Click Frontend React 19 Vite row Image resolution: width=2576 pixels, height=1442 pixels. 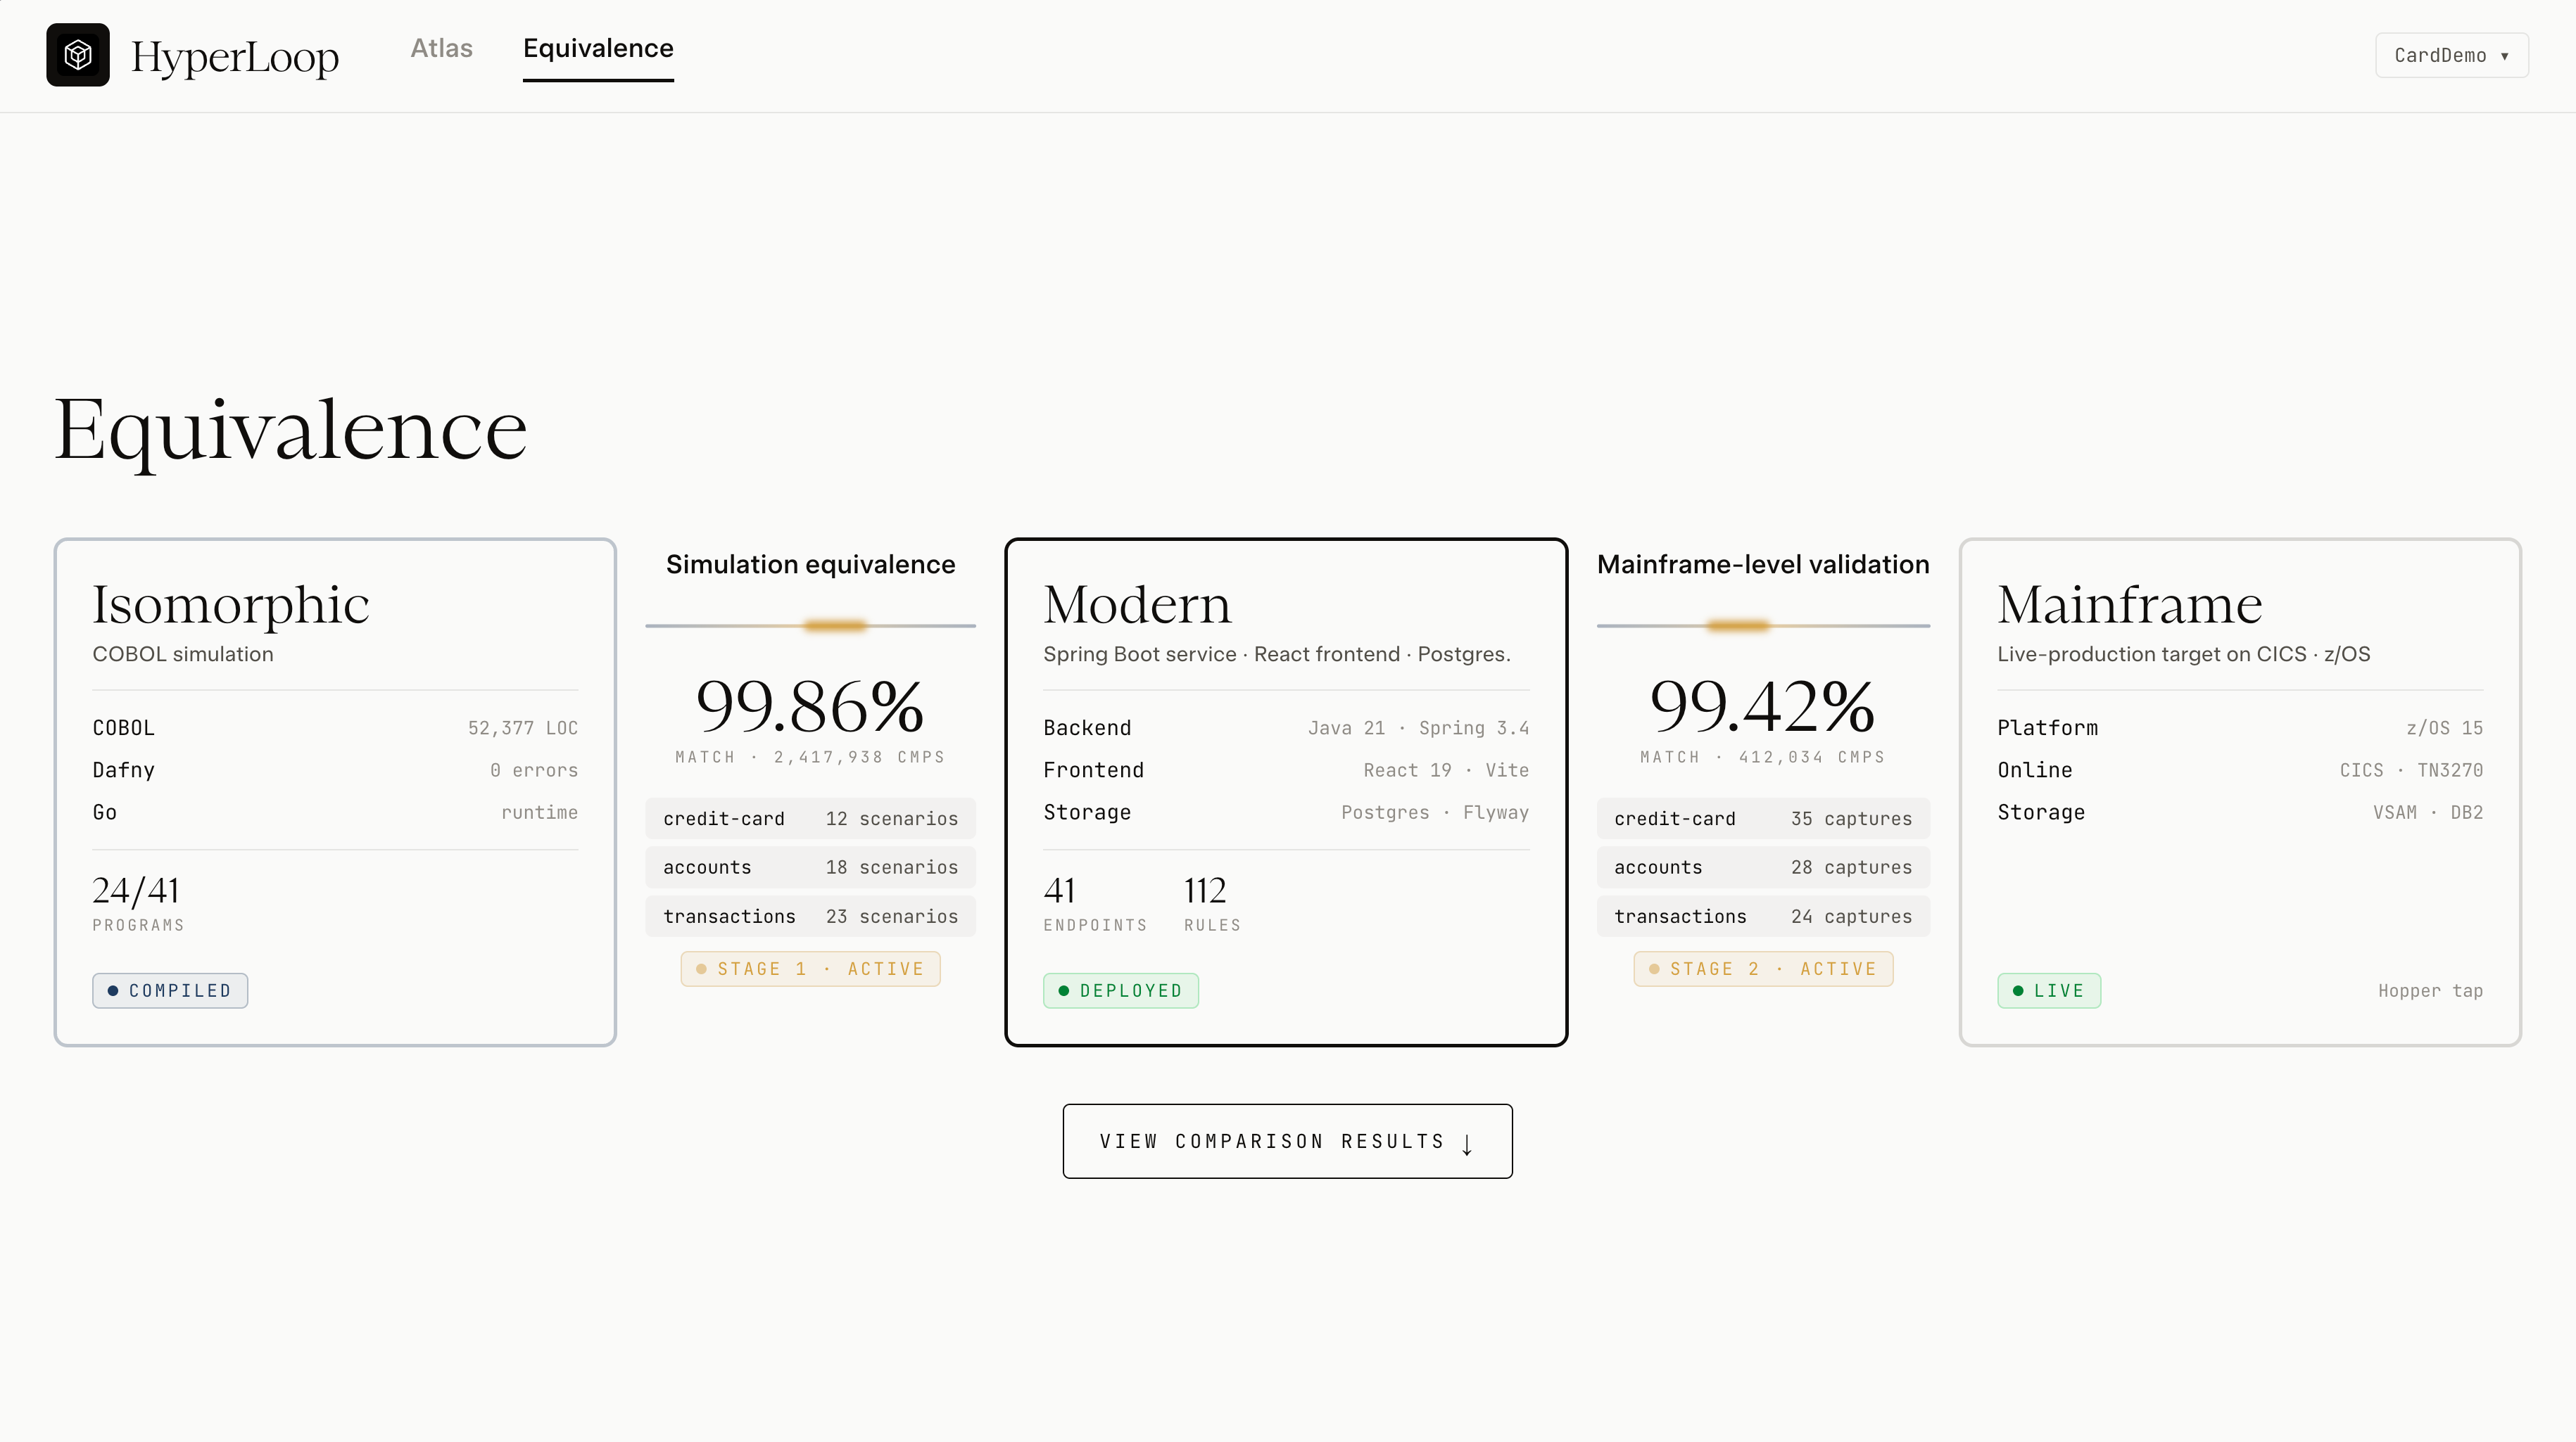pyautogui.click(x=1286, y=770)
